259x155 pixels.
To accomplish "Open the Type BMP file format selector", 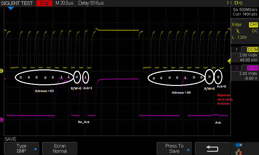I will [21, 148].
